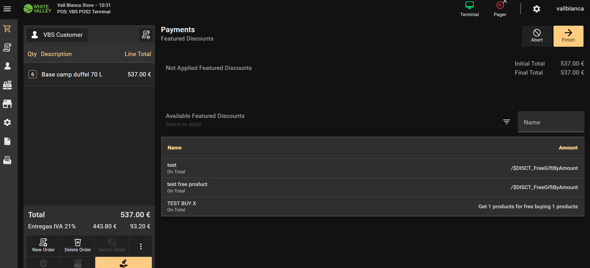
Task: Open the top-right settings gear
Action: click(x=537, y=9)
